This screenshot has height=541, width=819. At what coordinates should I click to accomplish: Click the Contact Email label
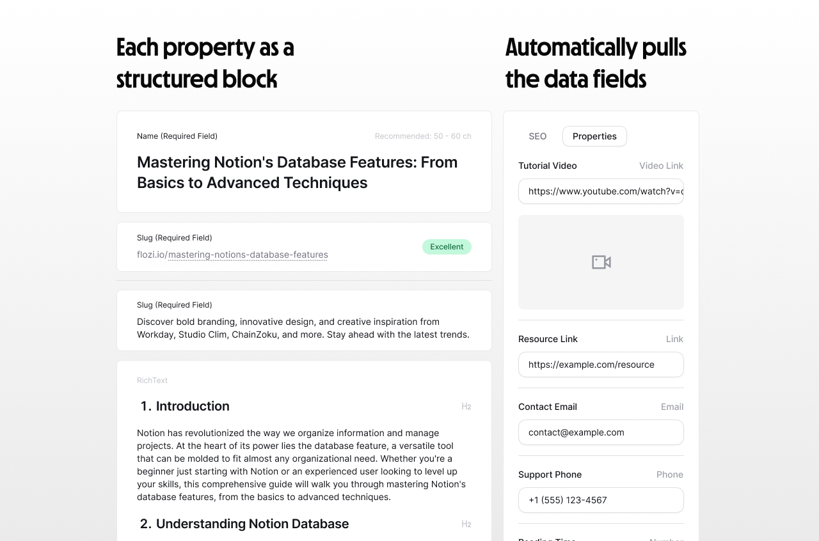pos(548,407)
